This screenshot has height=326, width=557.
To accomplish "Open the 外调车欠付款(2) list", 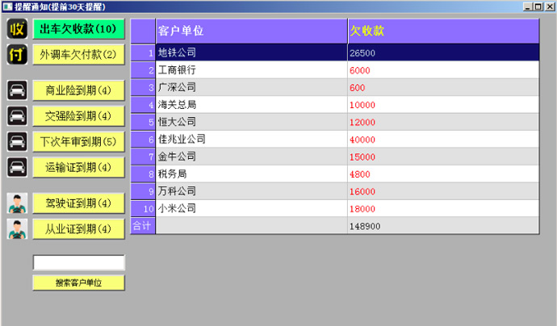I will (78, 55).
